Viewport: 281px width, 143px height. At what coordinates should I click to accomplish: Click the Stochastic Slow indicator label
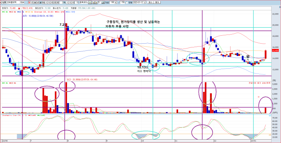click(10, 115)
